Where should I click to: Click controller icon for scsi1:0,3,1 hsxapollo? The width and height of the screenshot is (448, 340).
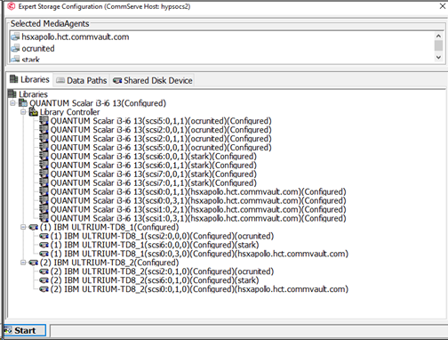(x=44, y=218)
